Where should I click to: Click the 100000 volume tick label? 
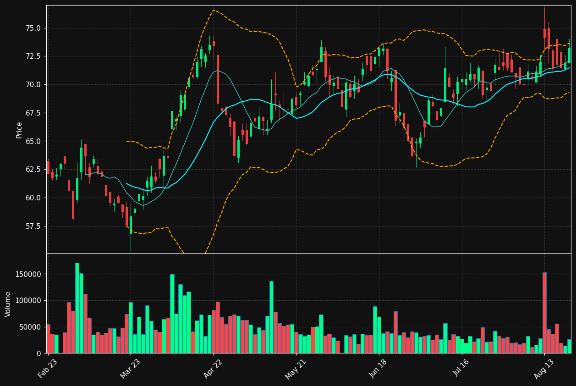click(28, 301)
